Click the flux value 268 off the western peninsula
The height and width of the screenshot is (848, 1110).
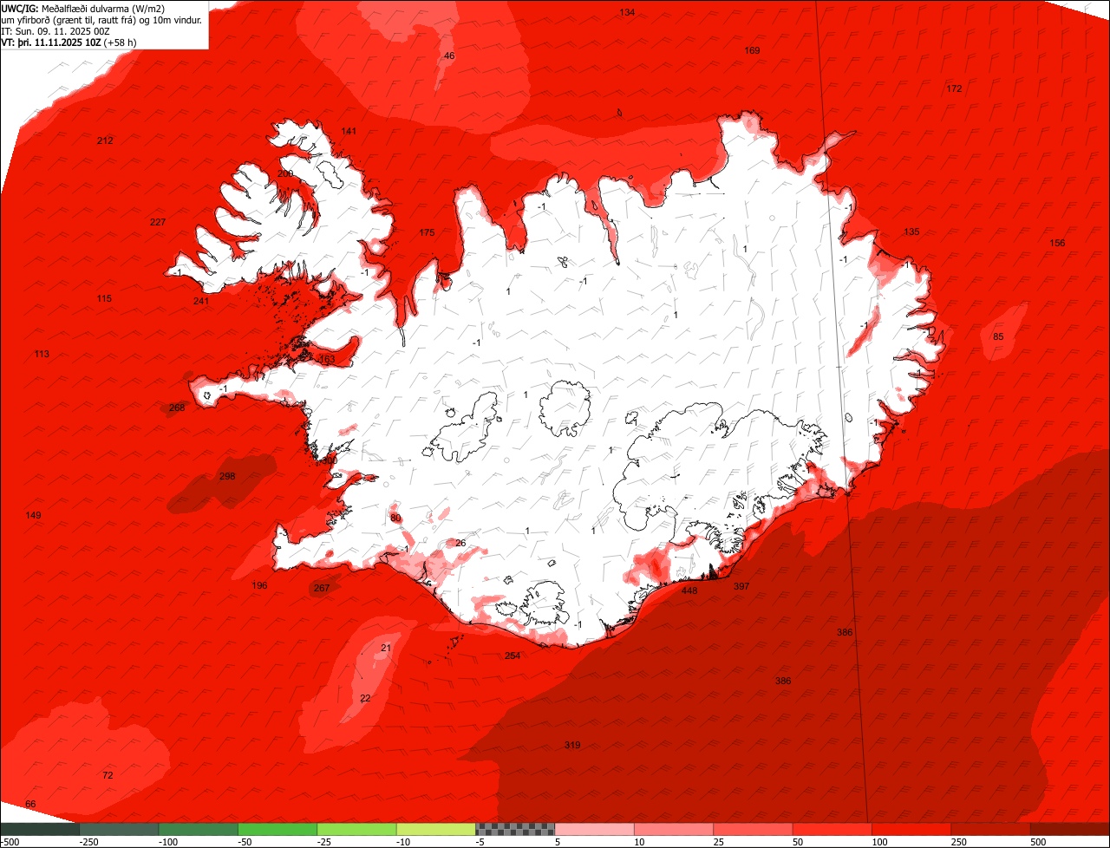pyautogui.click(x=177, y=408)
